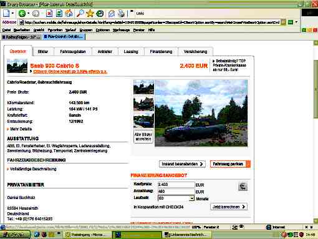Click the mail envelope toolbar icon
The height and width of the screenshot is (239, 318).
[112, 14]
